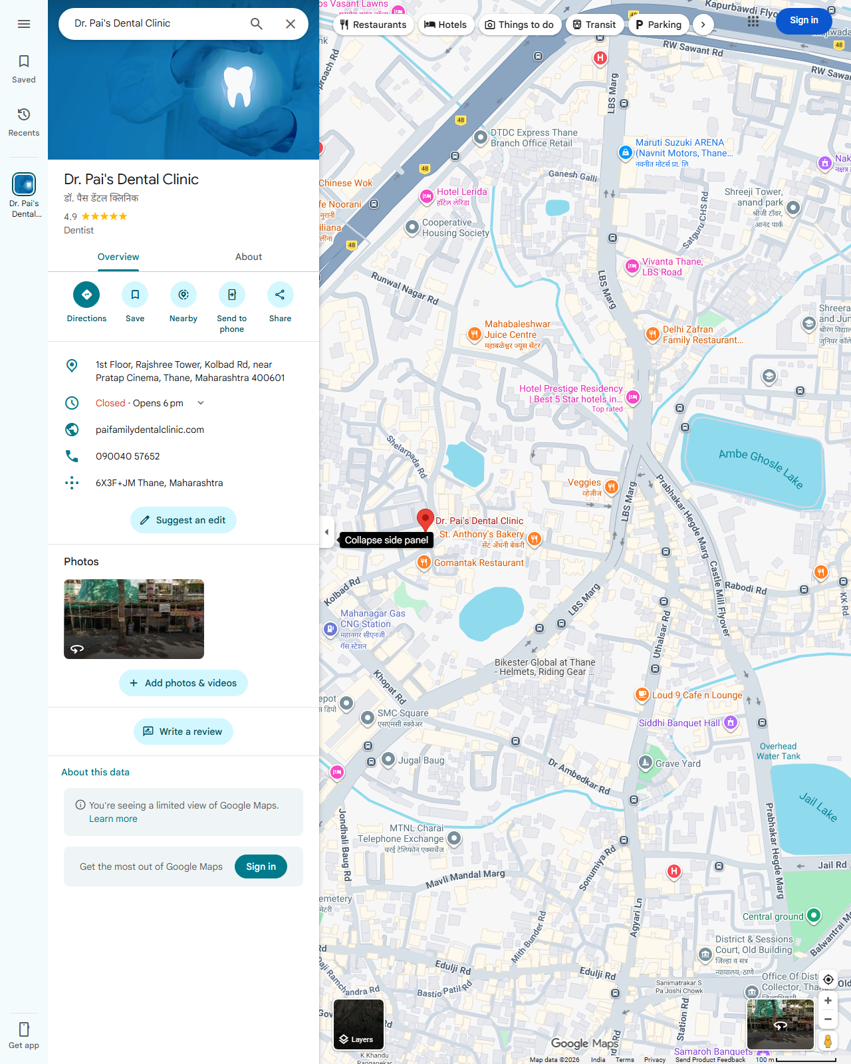Filter map by Hotels chip
This screenshot has height=1064, width=851.
point(446,25)
